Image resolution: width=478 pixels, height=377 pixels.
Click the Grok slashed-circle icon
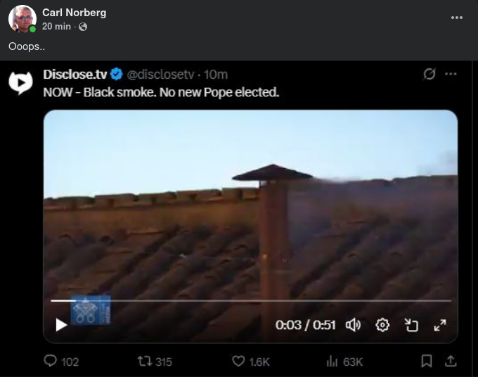pos(429,74)
